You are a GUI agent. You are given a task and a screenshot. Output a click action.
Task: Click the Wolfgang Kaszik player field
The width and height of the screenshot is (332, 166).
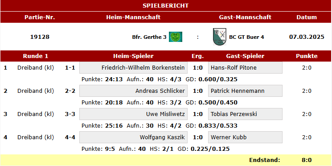pos(133,137)
